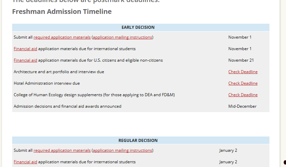Click Financial aid link in Regular Decision table

pyautogui.click(x=25, y=162)
